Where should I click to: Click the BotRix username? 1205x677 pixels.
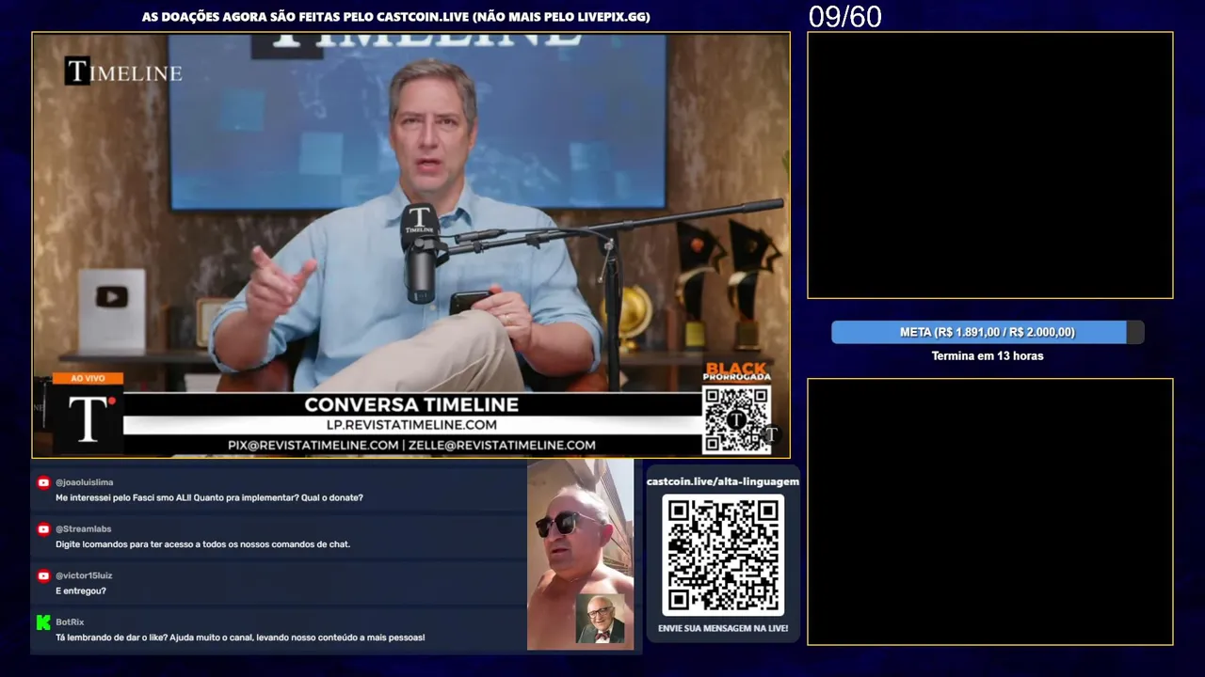click(70, 622)
